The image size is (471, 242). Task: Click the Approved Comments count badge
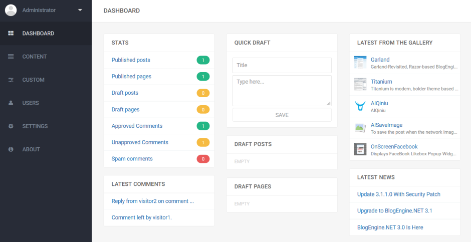tap(203, 126)
